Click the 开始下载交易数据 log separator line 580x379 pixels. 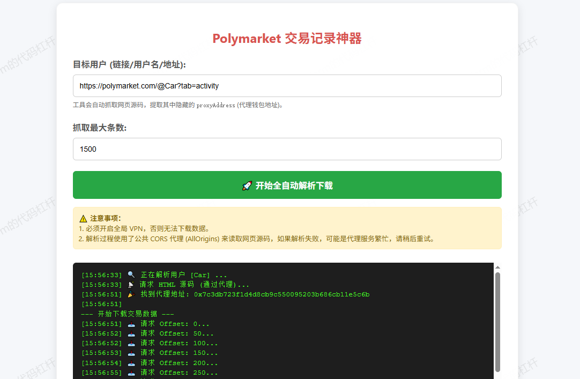pyautogui.click(x=128, y=314)
